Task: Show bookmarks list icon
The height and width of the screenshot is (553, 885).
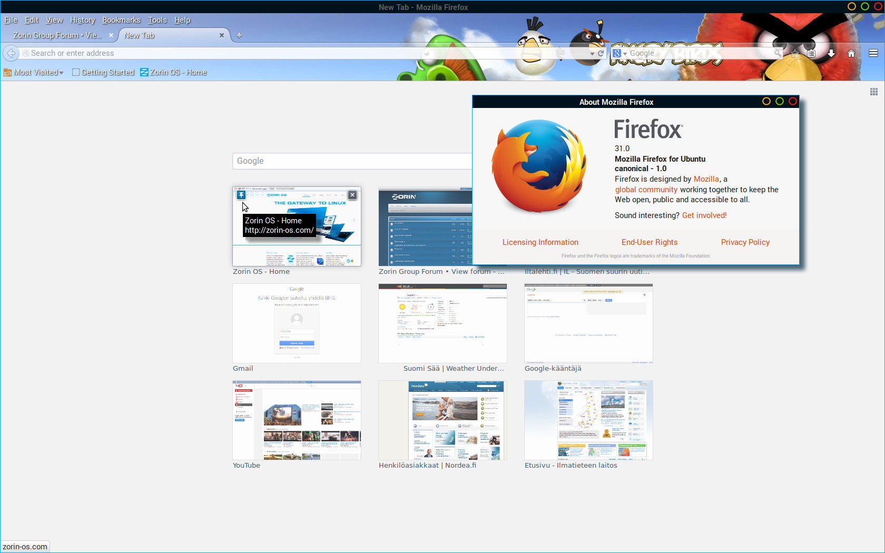Action: pos(811,53)
